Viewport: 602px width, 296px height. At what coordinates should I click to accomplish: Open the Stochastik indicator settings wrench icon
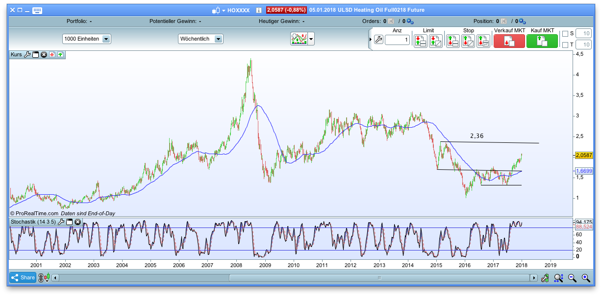(61, 222)
